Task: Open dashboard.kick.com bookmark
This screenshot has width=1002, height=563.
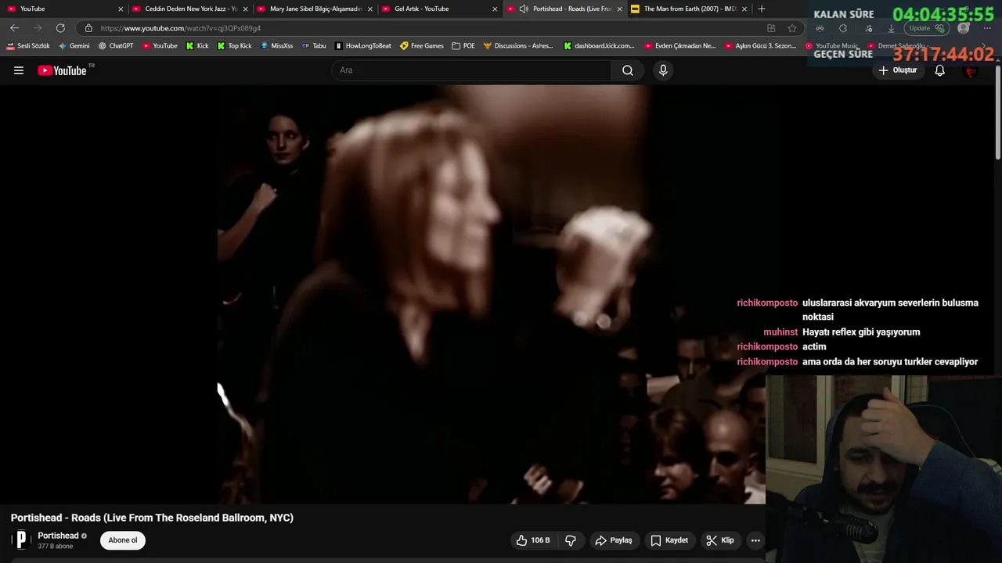Action: [x=600, y=45]
